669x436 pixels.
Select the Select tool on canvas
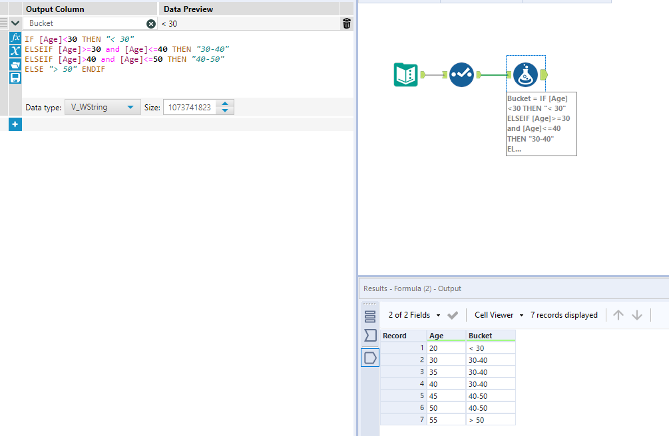(462, 74)
